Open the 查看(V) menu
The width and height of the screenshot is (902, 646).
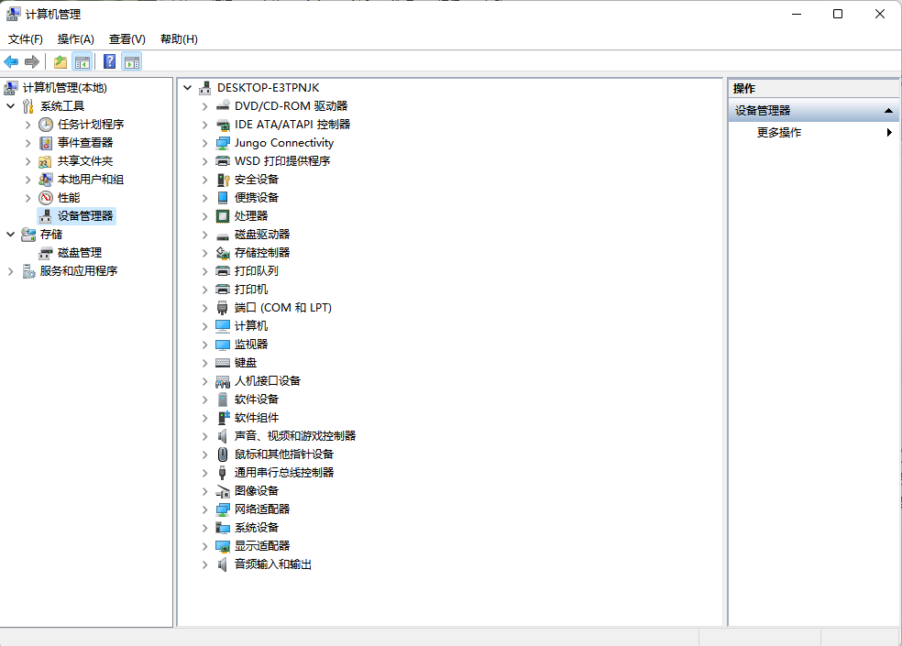pyautogui.click(x=127, y=39)
